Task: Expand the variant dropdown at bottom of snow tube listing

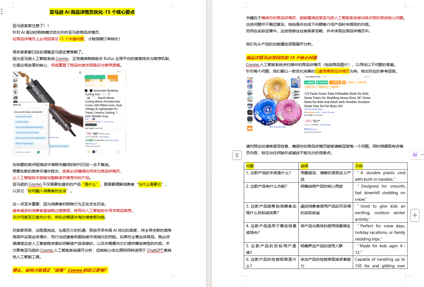Action: pos(366,77)
